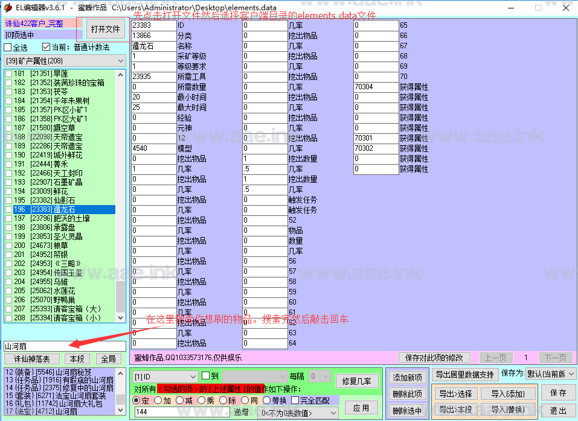The width and height of the screenshot is (578, 421).
Task: Open the 每隔 interval dropdown
Action: [x=320, y=376]
